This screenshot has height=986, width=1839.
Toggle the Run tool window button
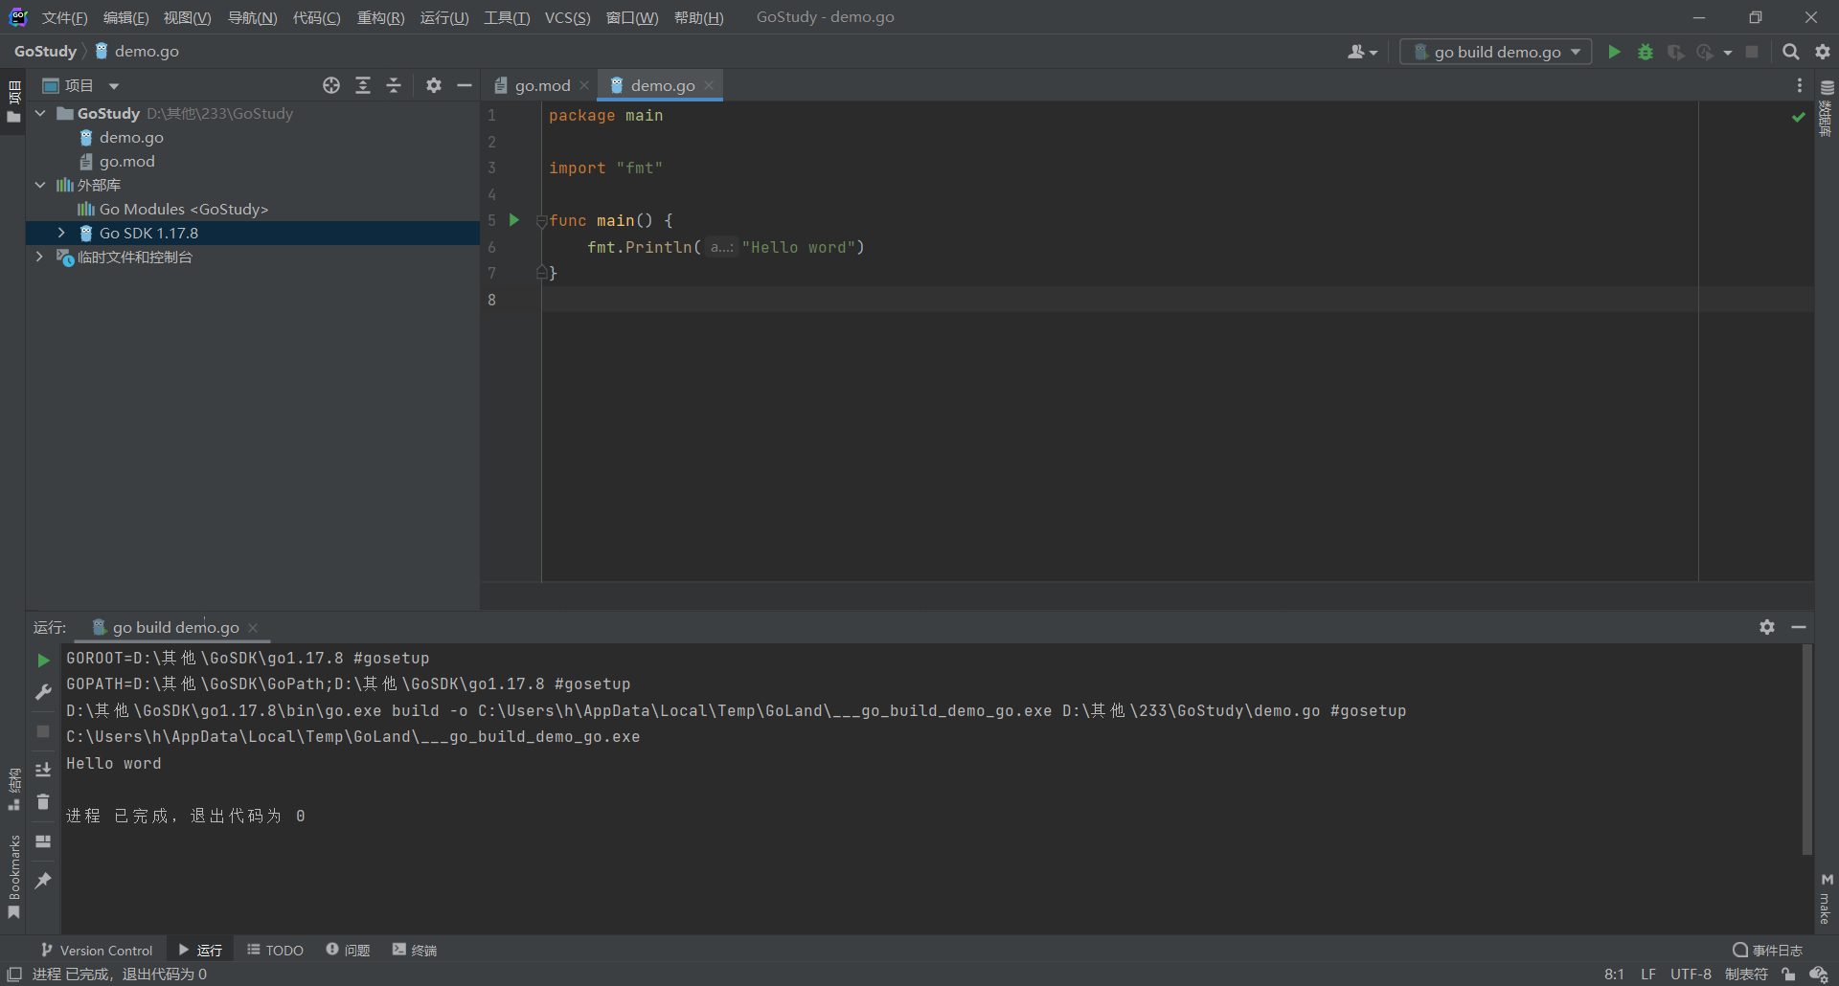pyautogui.click(x=200, y=950)
